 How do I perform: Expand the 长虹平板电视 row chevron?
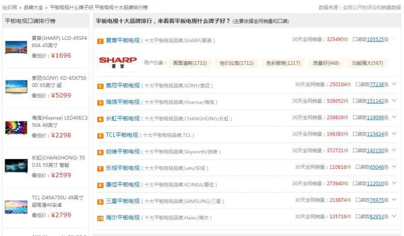pos(394,117)
